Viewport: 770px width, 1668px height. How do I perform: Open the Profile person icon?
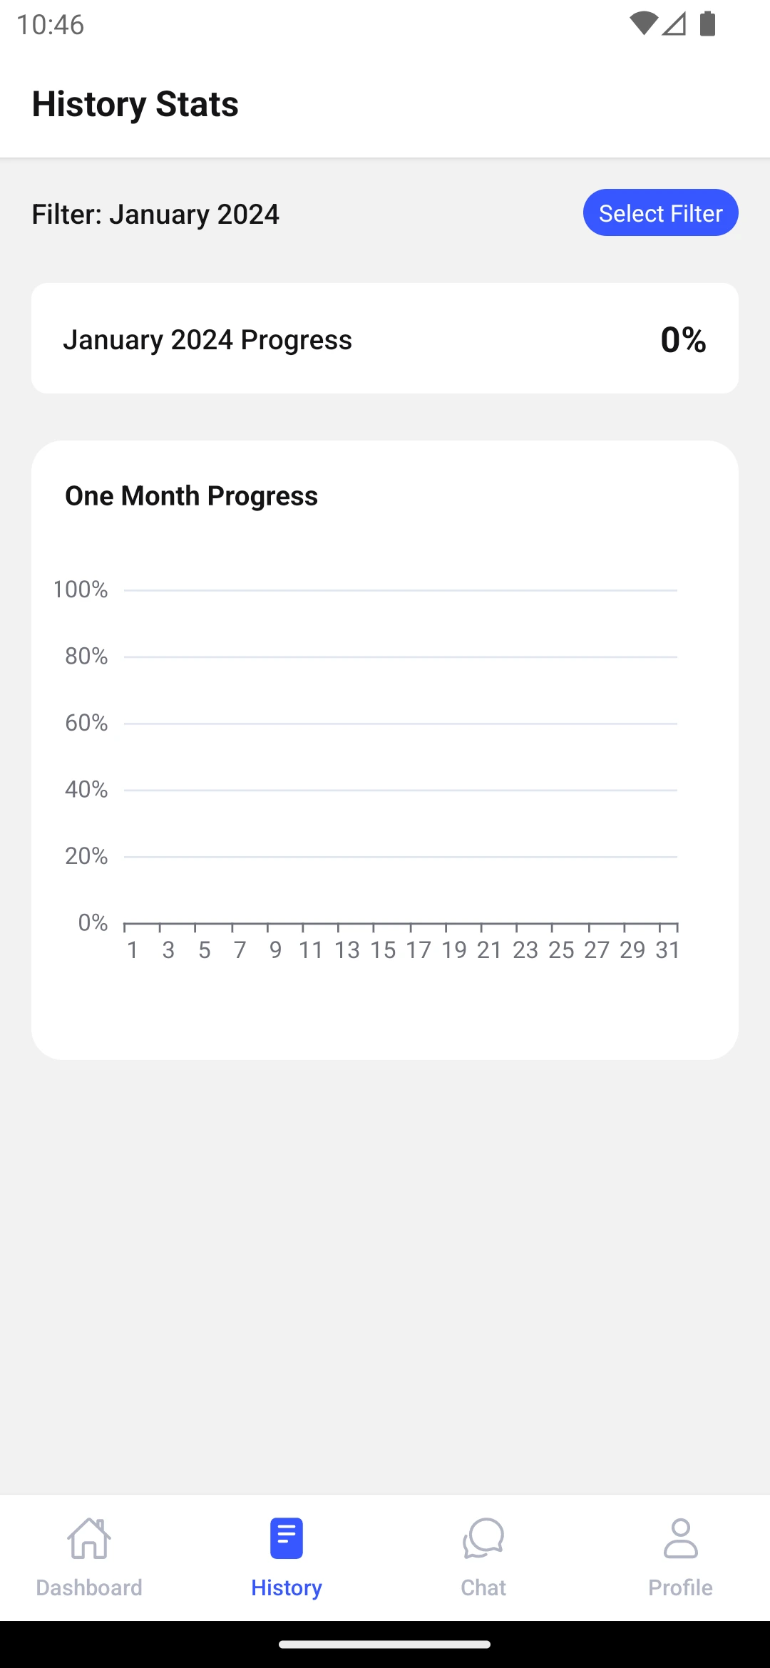click(x=680, y=1538)
